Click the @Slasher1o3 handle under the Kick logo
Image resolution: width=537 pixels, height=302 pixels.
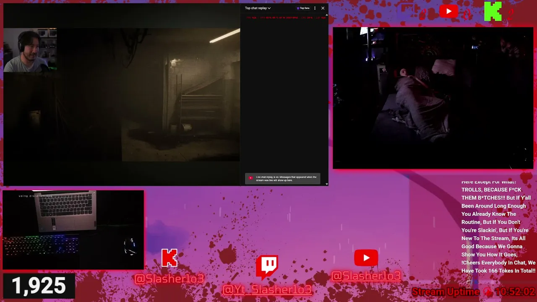pos(169,279)
